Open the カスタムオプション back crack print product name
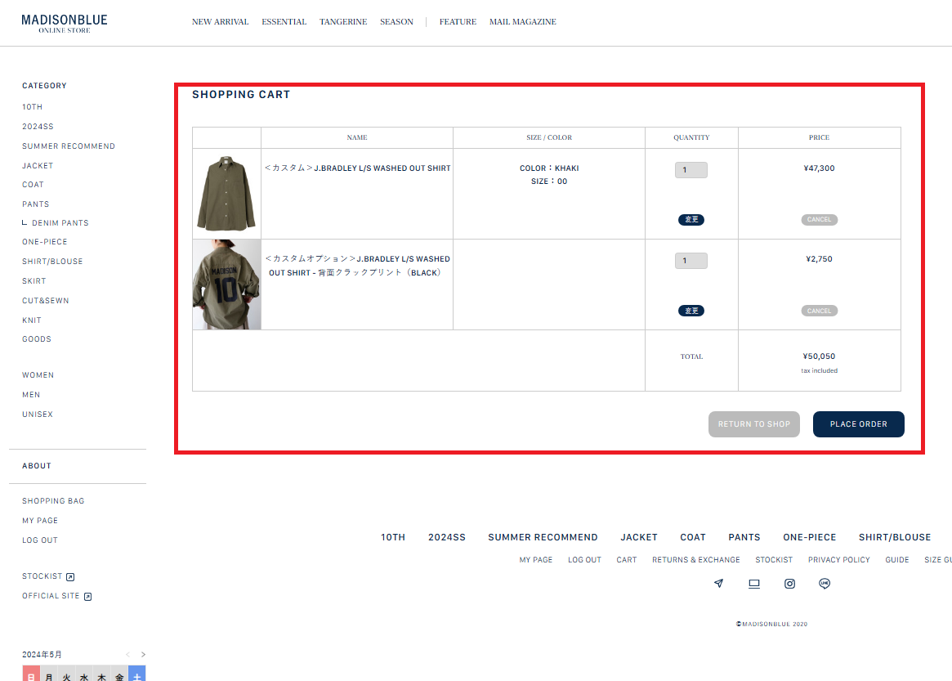 [x=358, y=266]
